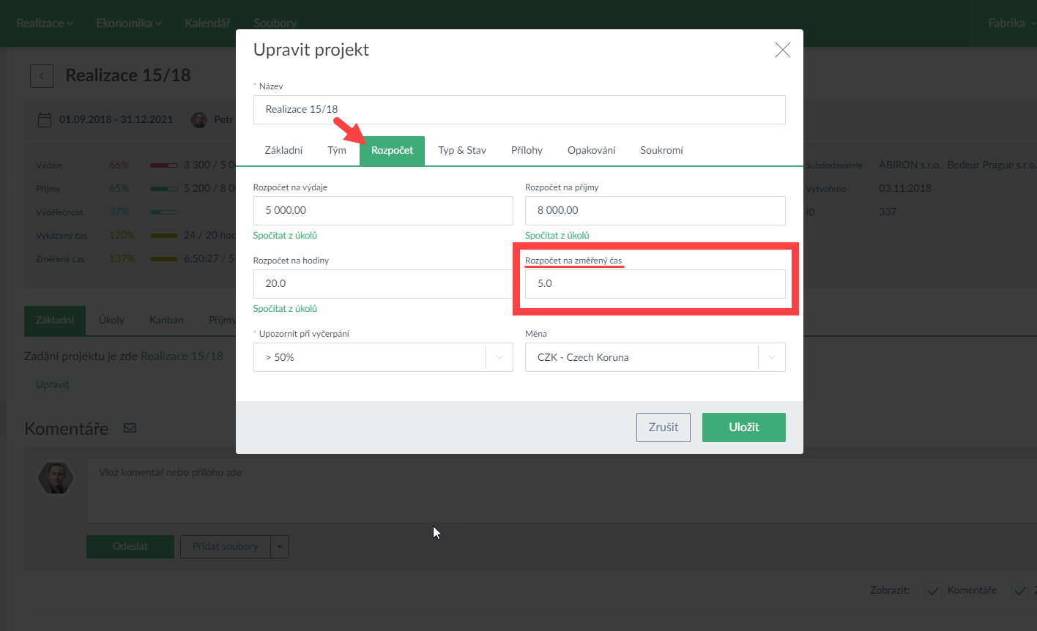The image size is (1037, 631).
Task: Select the Základní tab in dialog
Action: tap(283, 150)
